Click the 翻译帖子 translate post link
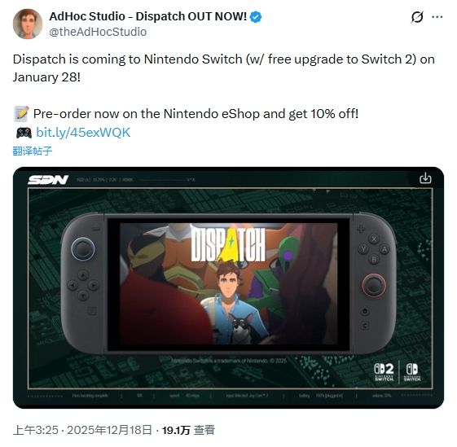Viewport: 457px width, 447px height. (x=33, y=151)
